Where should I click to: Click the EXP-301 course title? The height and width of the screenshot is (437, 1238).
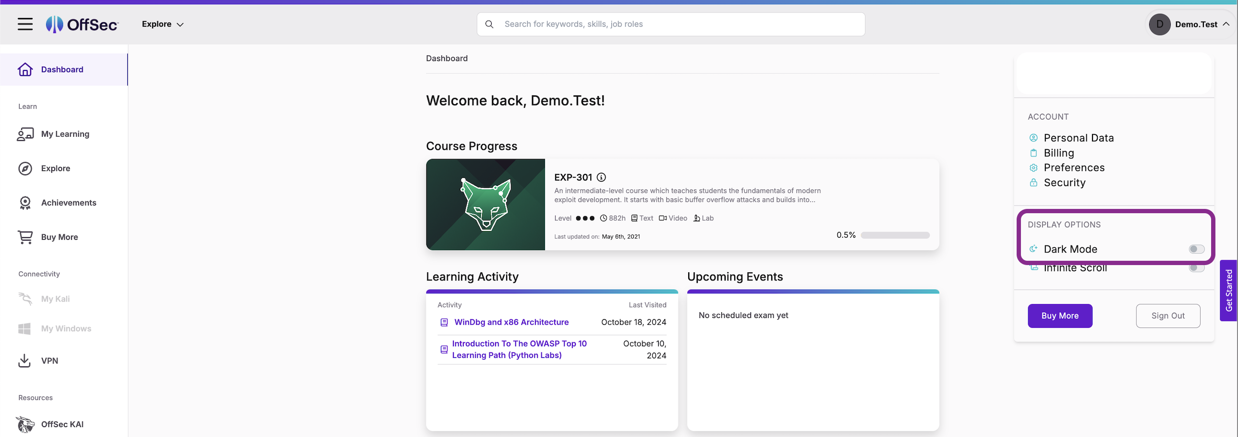(573, 177)
